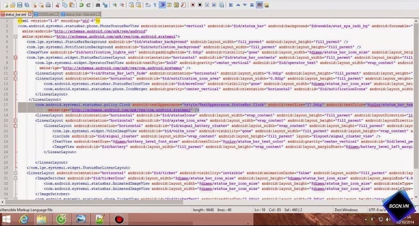Open the Function List toolbar icon
Viewport: 419px width, 226px height.
point(183,5)
